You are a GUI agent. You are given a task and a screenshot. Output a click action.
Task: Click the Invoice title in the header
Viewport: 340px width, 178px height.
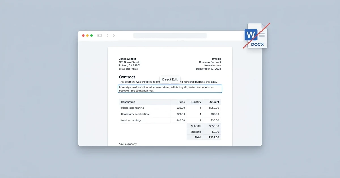(x=216, y=59)
